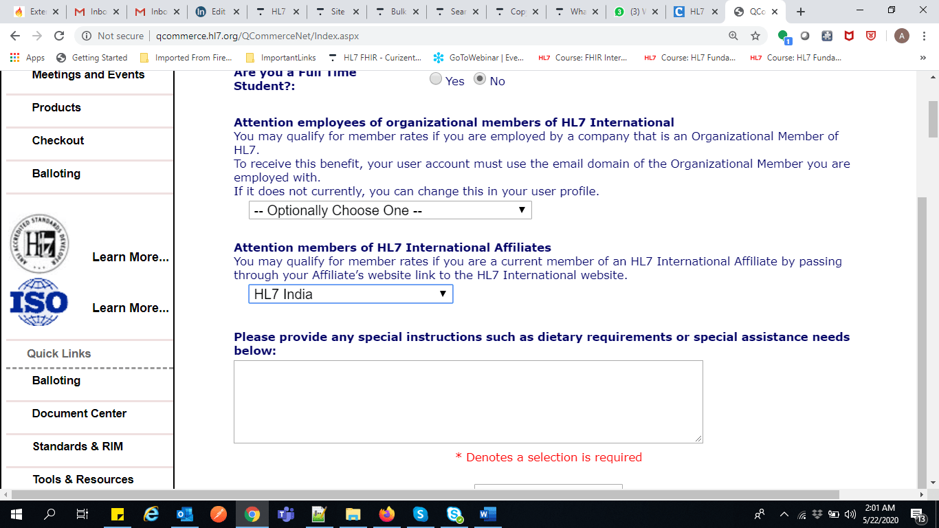This screenshot has width=939, height=528.
Task: Open the Checkout sidebar link
Action: (x=58, y=140)
